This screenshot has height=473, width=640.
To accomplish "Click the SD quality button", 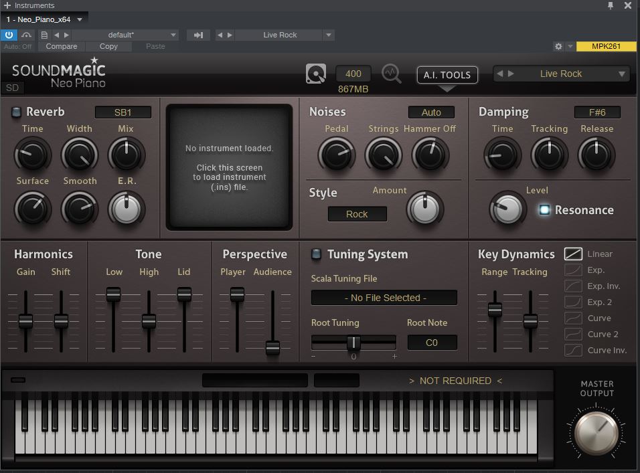I will tap(12, 88).
